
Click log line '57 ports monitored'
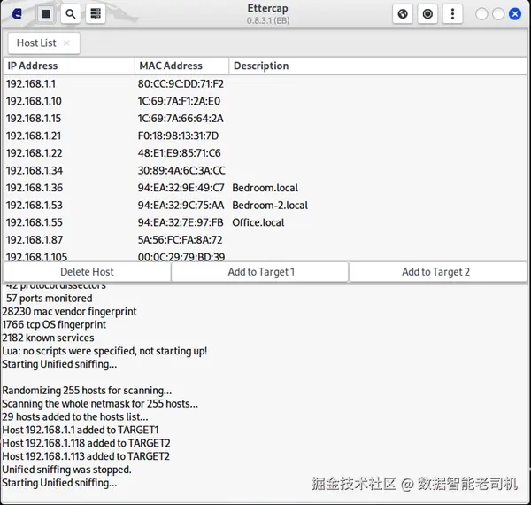[49, 298]
